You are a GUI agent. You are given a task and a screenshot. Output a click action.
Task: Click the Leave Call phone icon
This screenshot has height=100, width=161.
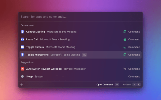pyautogui.click(x=23, y=39)
